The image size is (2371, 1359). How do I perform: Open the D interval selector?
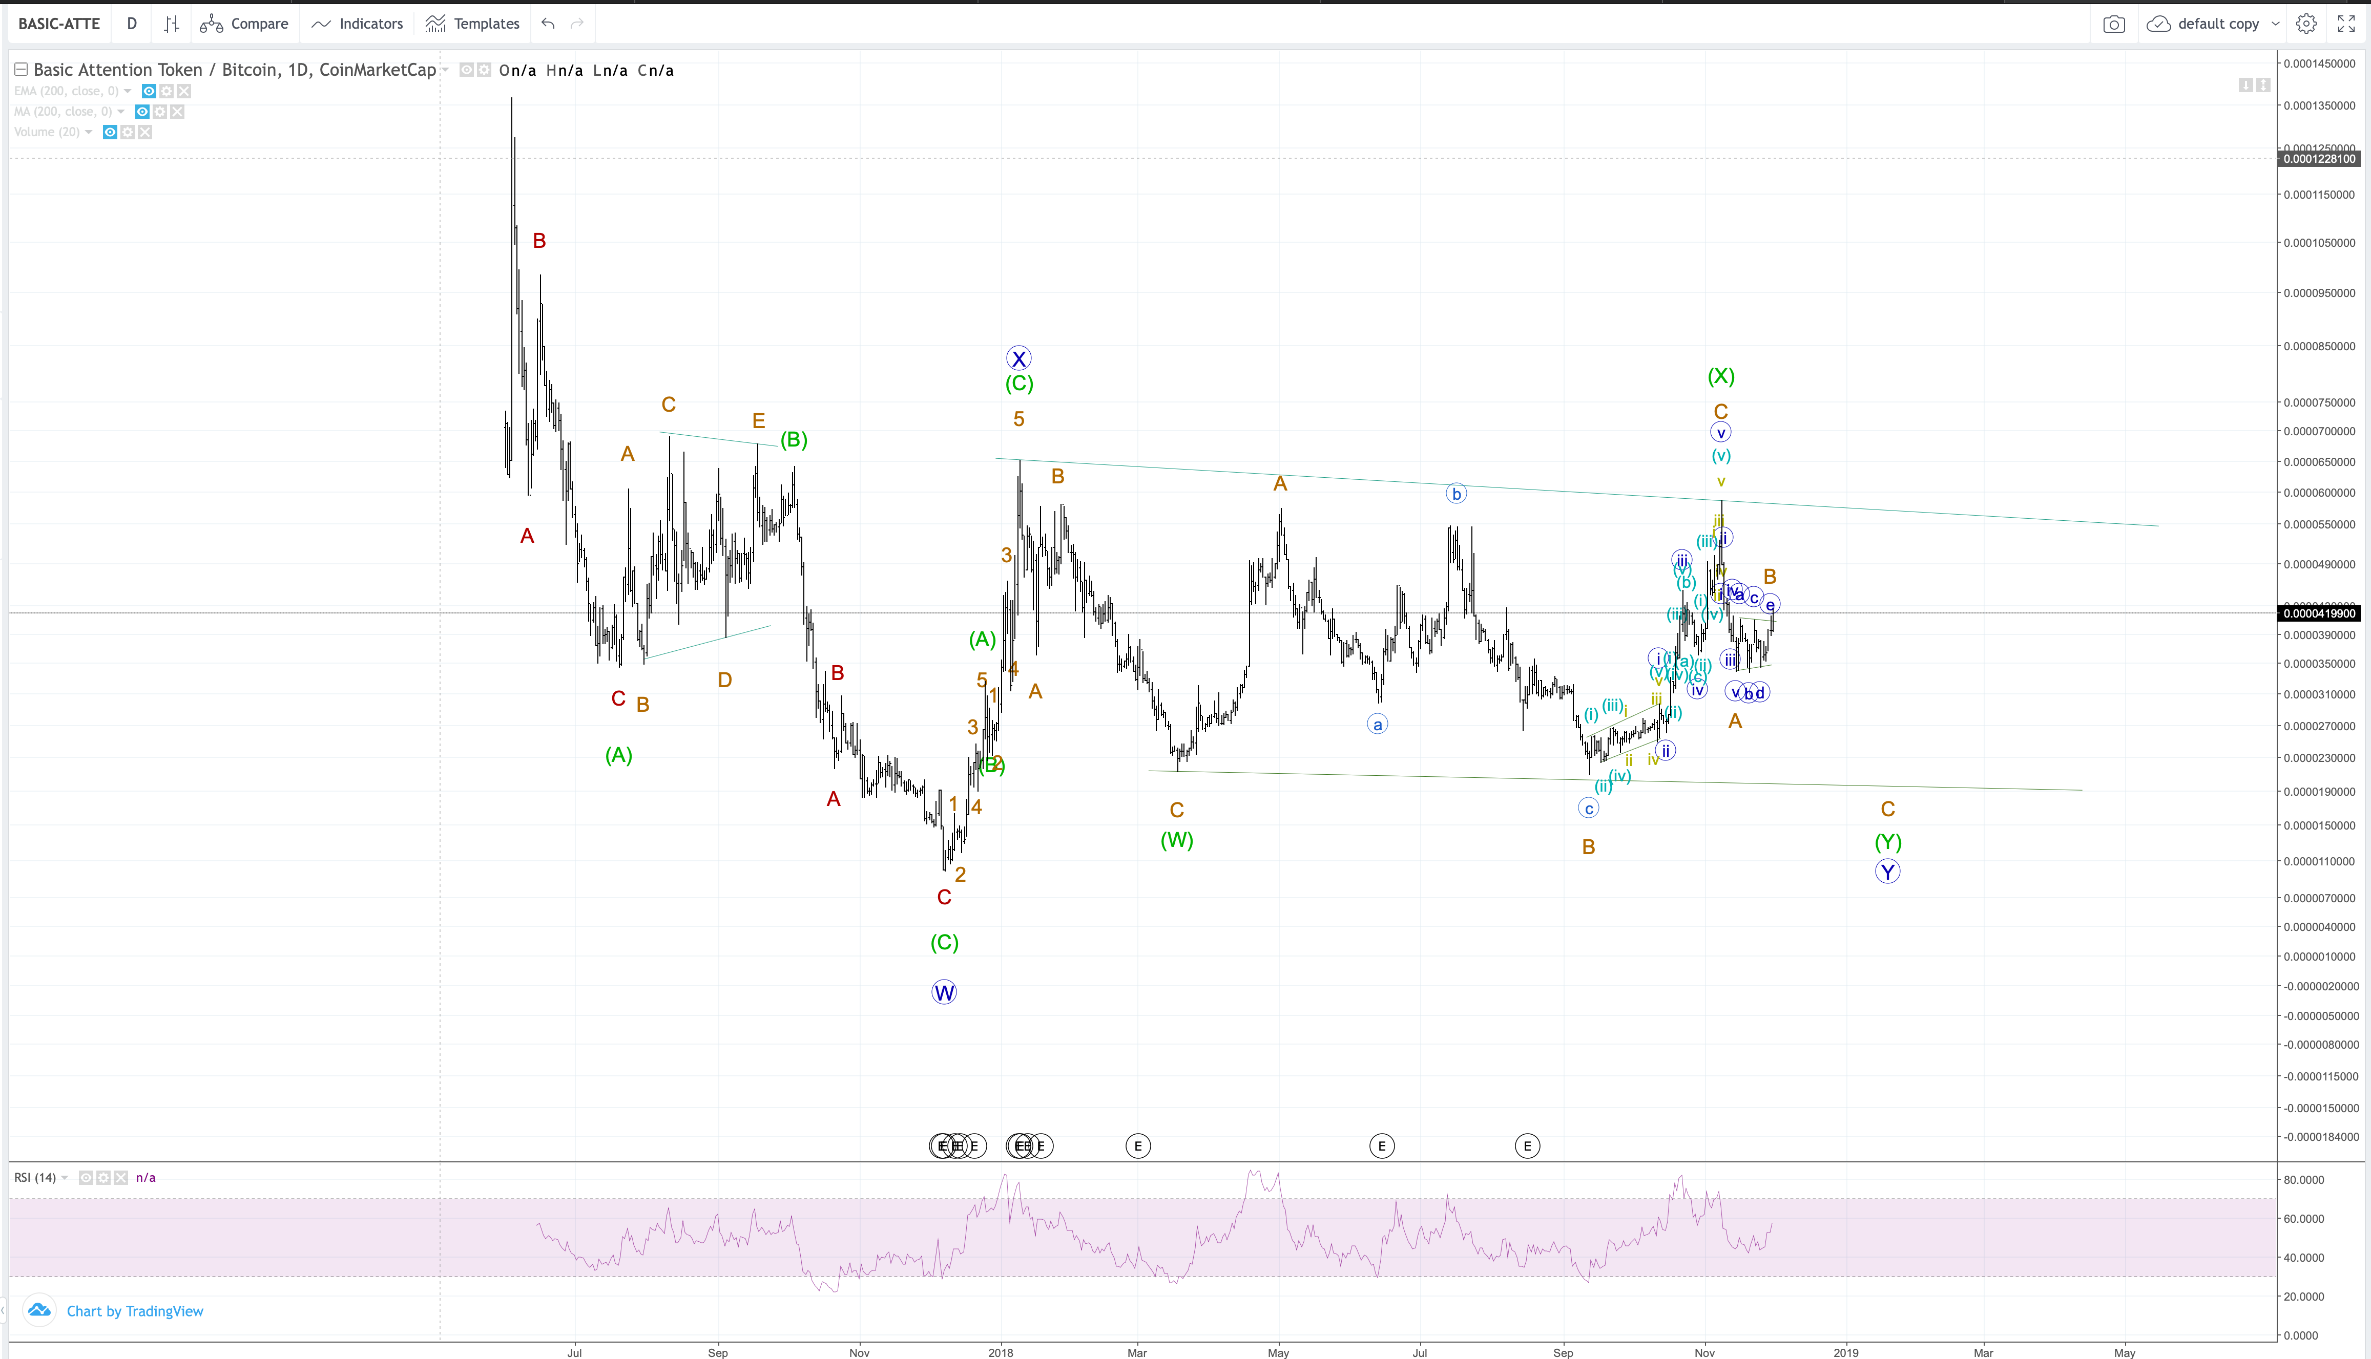(x=132, y=24)
